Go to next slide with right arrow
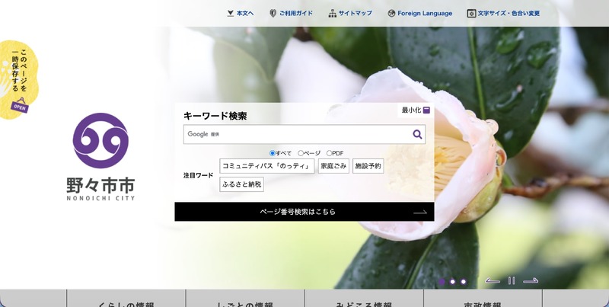The image size is (609, 307). (x=531, y=280)
